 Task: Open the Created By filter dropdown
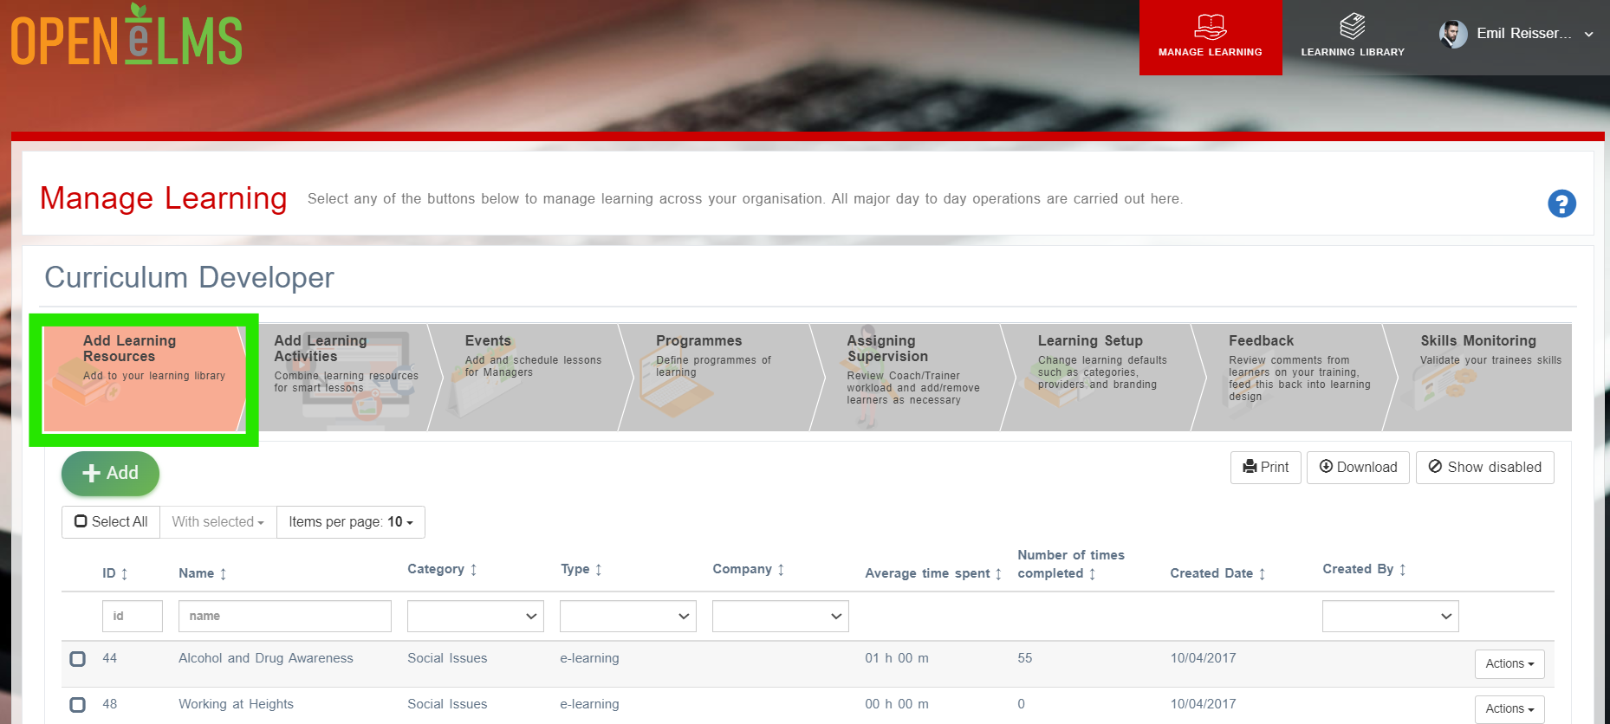pos(1391,617)
